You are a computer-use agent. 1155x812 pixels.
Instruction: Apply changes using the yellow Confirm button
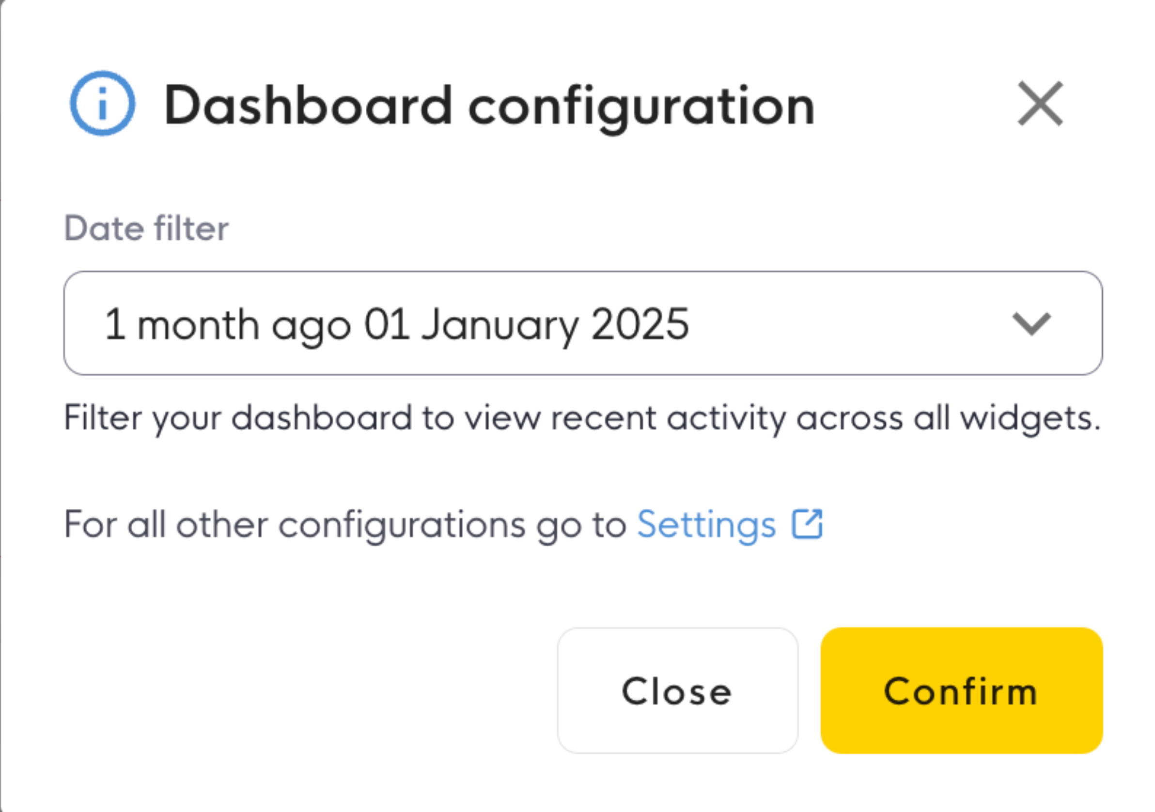pos(961,690)
